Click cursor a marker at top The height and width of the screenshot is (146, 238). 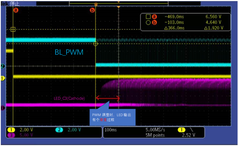[x=16, y=10]
